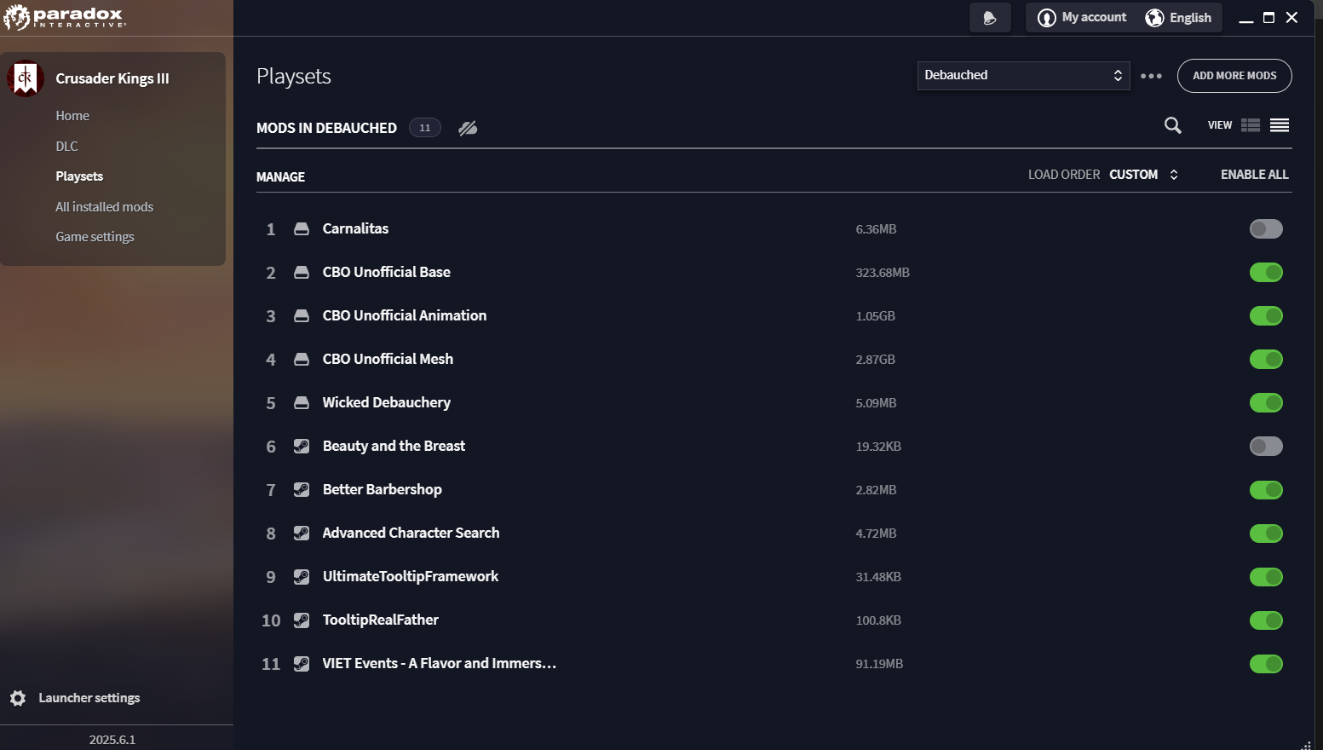Click the Crusader Kings III game icon
The height and width of the screenshot is (750, 1323).
point(25,78)
